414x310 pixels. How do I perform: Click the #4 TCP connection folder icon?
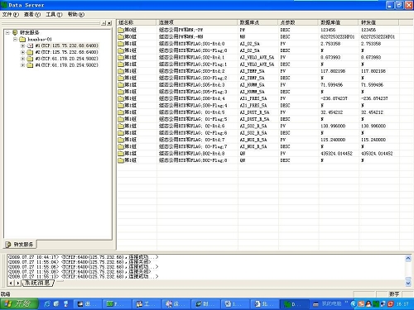point(30,65)
